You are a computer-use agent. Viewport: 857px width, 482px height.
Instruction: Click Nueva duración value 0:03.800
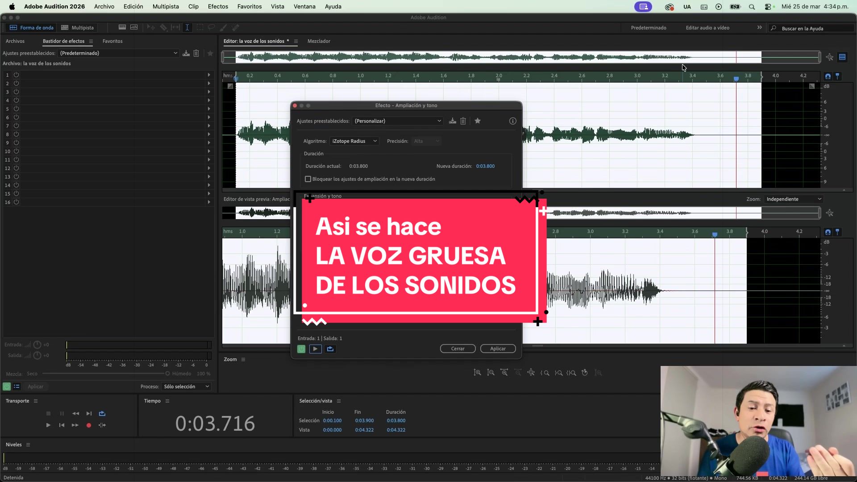click(x=485, y=166)
